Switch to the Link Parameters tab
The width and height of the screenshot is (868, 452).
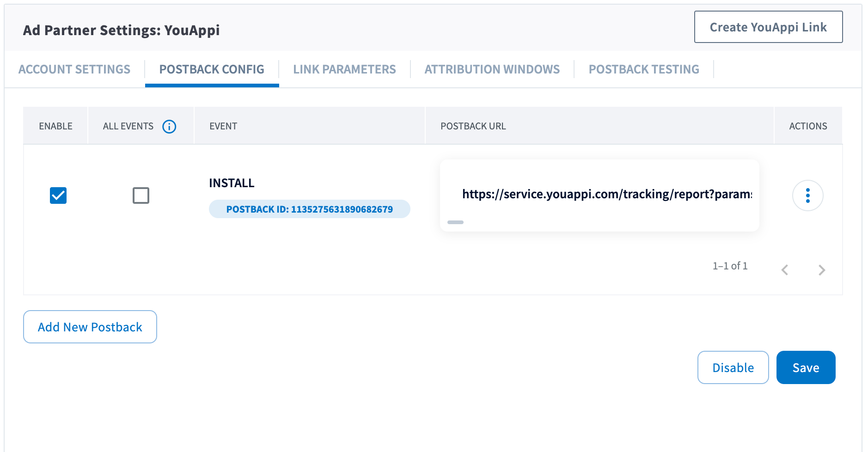(x=344, y=69)
